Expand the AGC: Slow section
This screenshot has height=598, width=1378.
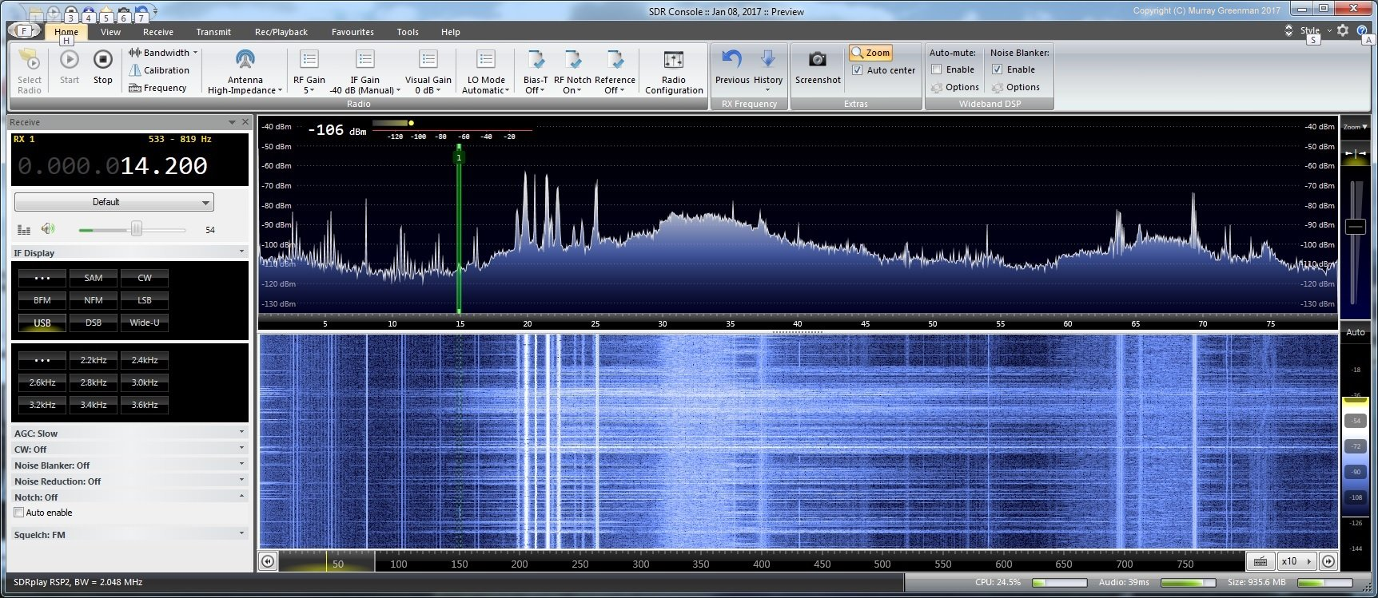click(x=128, y=433)
